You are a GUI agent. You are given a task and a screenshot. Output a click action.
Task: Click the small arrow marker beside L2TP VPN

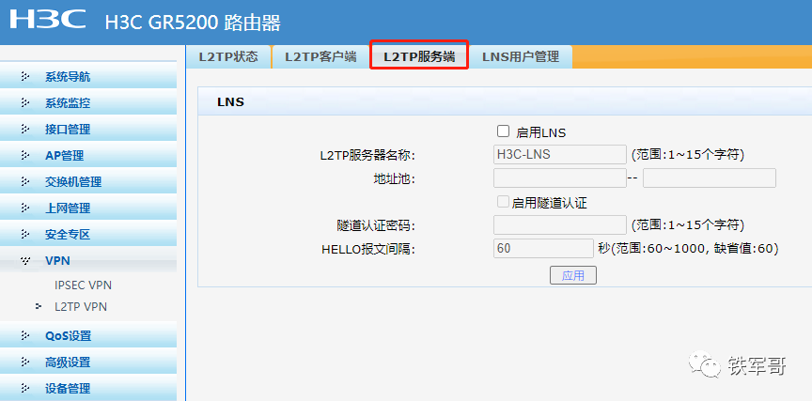tap(39, 306)
